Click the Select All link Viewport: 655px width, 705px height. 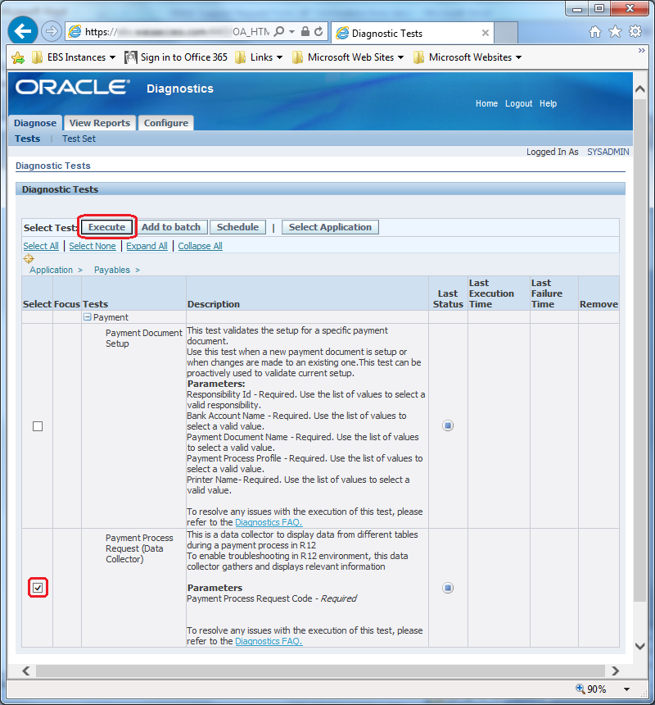pos(41,246)
